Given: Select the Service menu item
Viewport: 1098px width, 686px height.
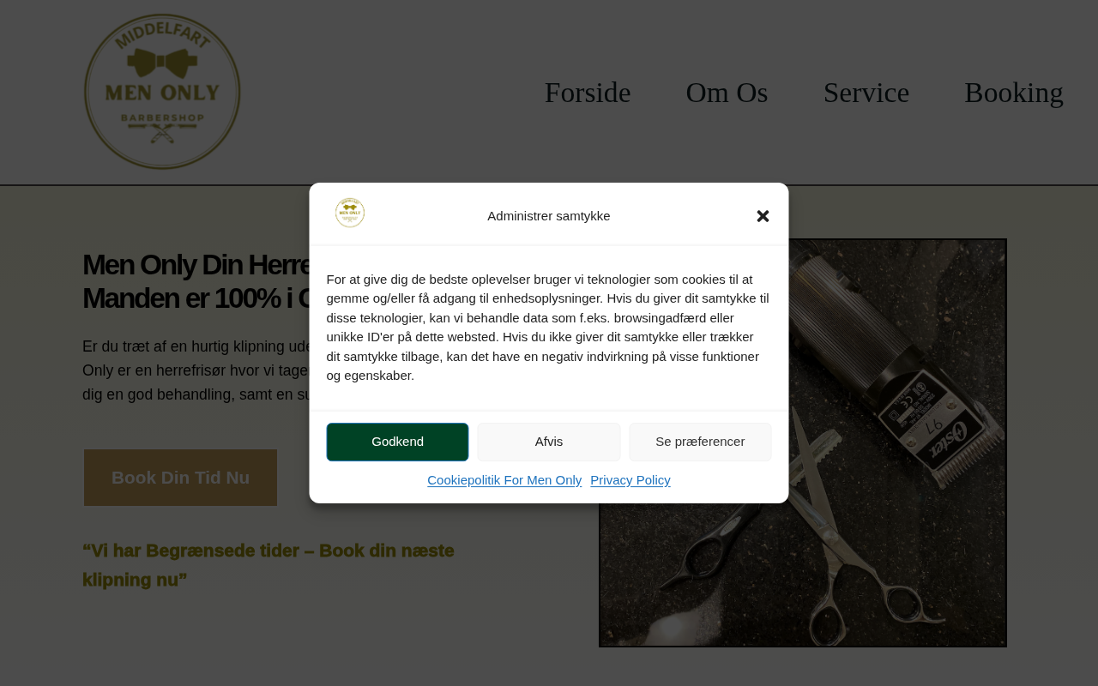Looking at the screenshot, I should tap(866, 93).
